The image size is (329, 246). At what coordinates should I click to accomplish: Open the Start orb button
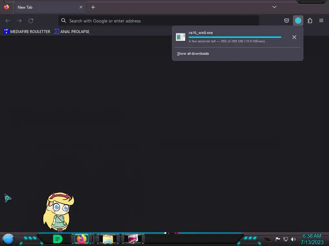(8, 239)
